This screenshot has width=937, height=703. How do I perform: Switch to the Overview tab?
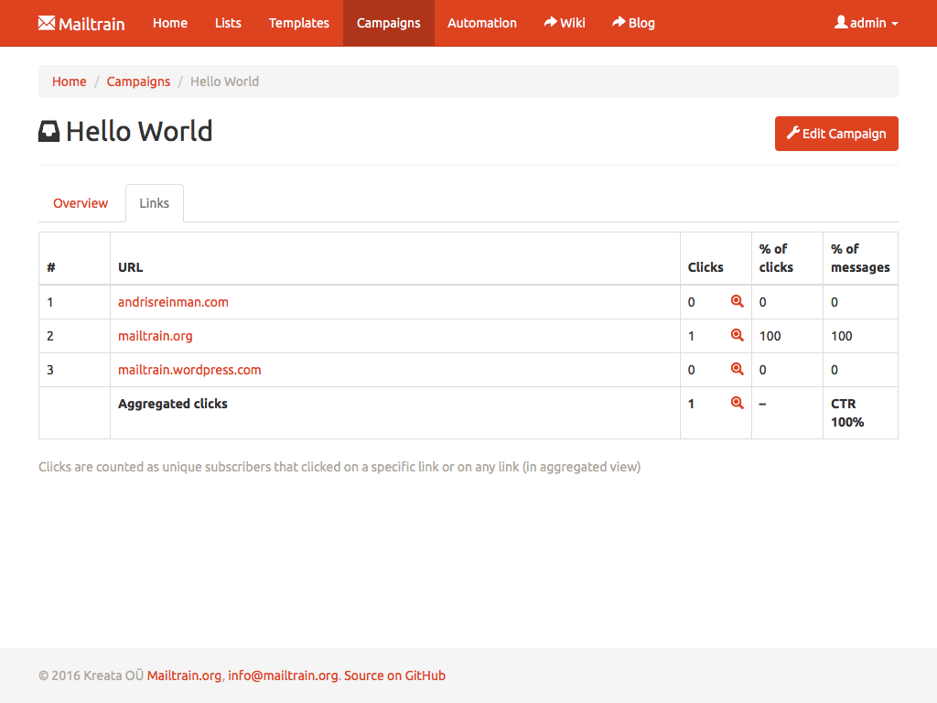tap(81, 203)
